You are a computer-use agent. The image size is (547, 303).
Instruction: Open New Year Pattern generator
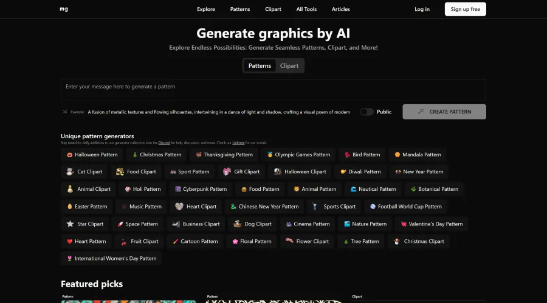[x=419, y=171]
